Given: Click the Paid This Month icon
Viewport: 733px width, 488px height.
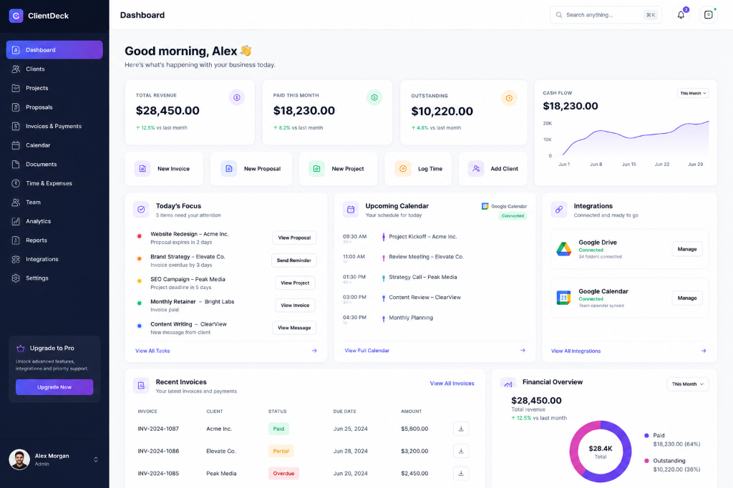Looking at the screenshot, I should click(x=374, y=97).
